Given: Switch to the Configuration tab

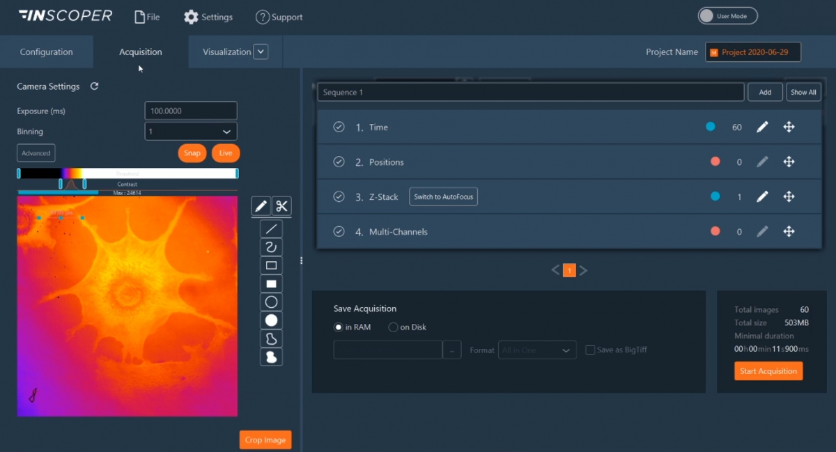Looking at the screenshot, I should coord(46,52).
